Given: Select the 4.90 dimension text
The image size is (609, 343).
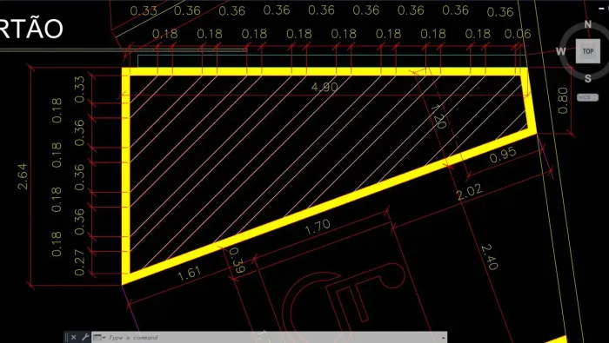Looking at the screenshot, I should [x=325, y=87].
